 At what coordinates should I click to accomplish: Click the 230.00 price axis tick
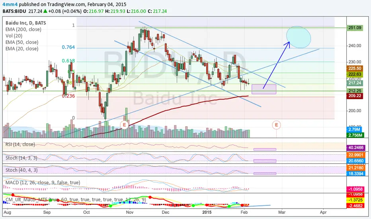(x=355, y=62)
